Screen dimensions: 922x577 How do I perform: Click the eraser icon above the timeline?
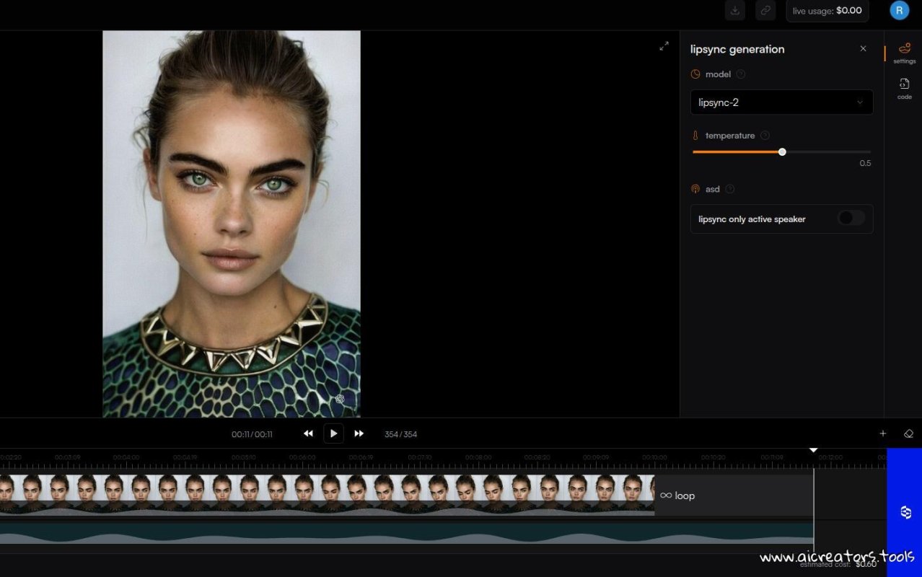pyautogui.click(x=909, y=433)
